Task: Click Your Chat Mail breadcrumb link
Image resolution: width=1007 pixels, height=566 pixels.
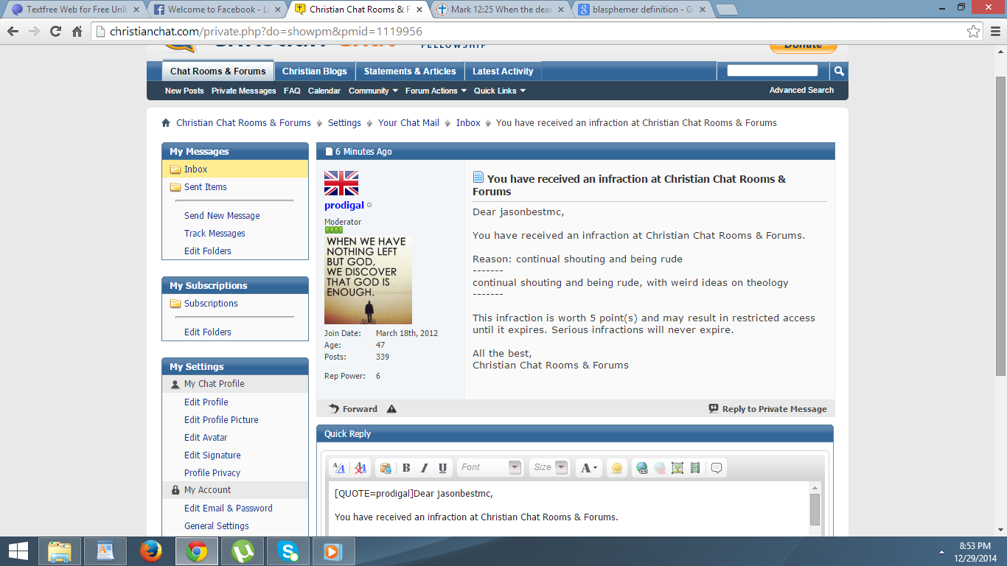Action: [x=408, y=123]
